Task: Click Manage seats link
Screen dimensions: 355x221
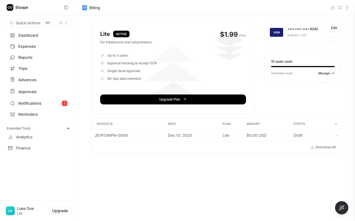Action: click(326, 73)
